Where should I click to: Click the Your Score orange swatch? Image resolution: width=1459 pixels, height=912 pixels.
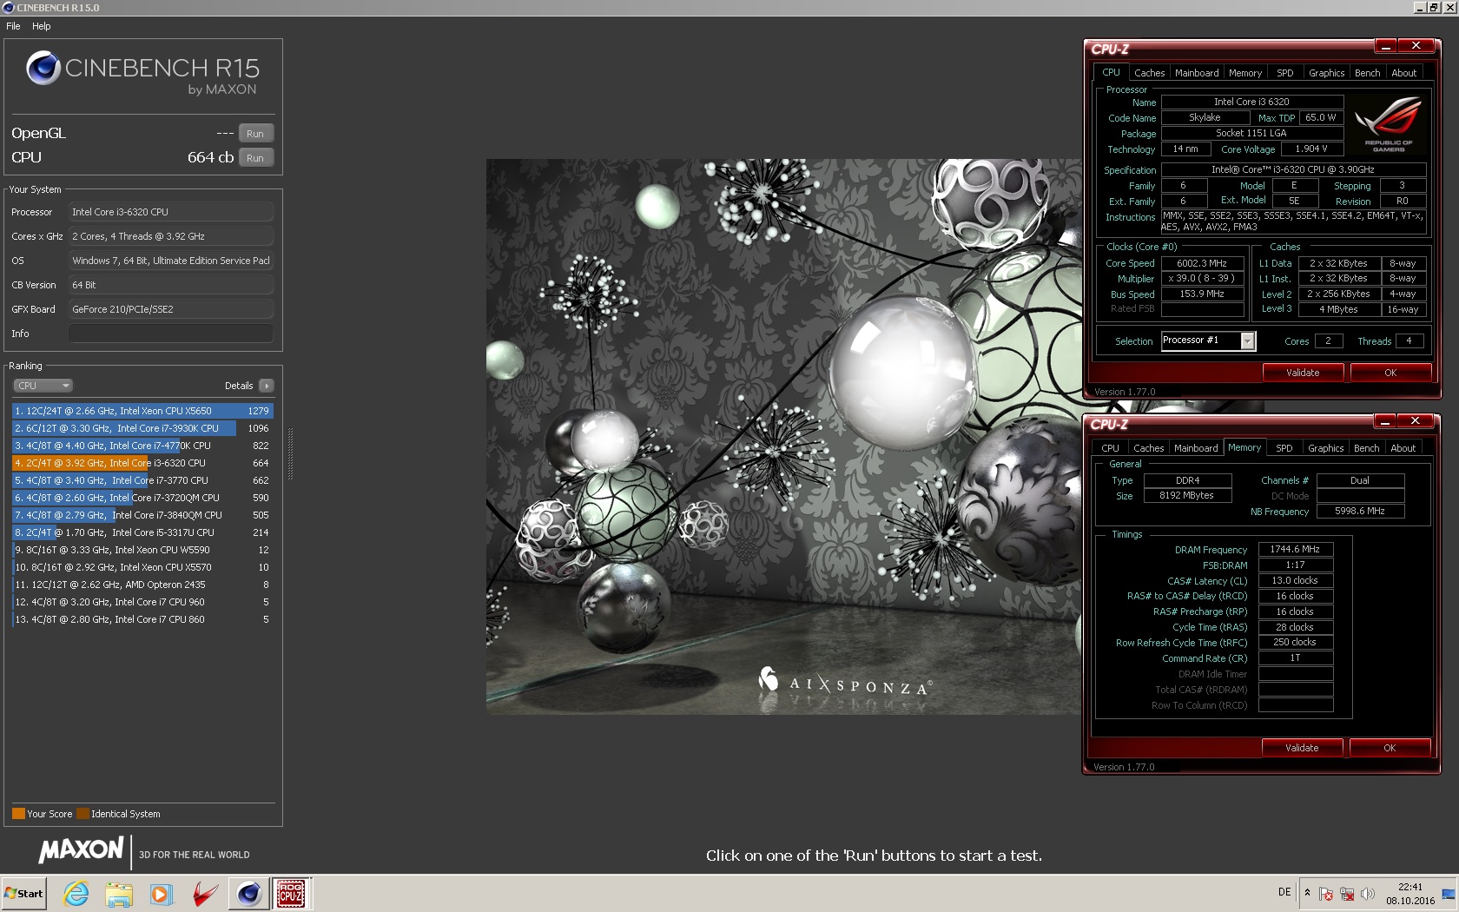point(18,814)
